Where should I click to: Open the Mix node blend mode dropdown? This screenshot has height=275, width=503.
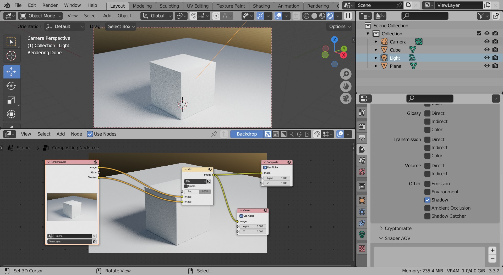(195, 181)
